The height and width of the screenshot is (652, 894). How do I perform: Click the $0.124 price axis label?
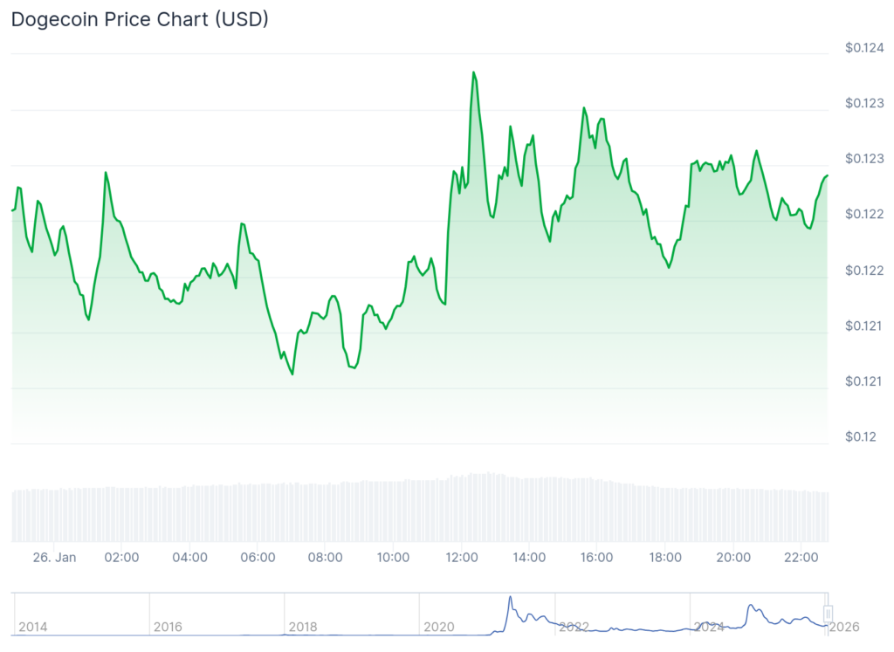(864, 48)
